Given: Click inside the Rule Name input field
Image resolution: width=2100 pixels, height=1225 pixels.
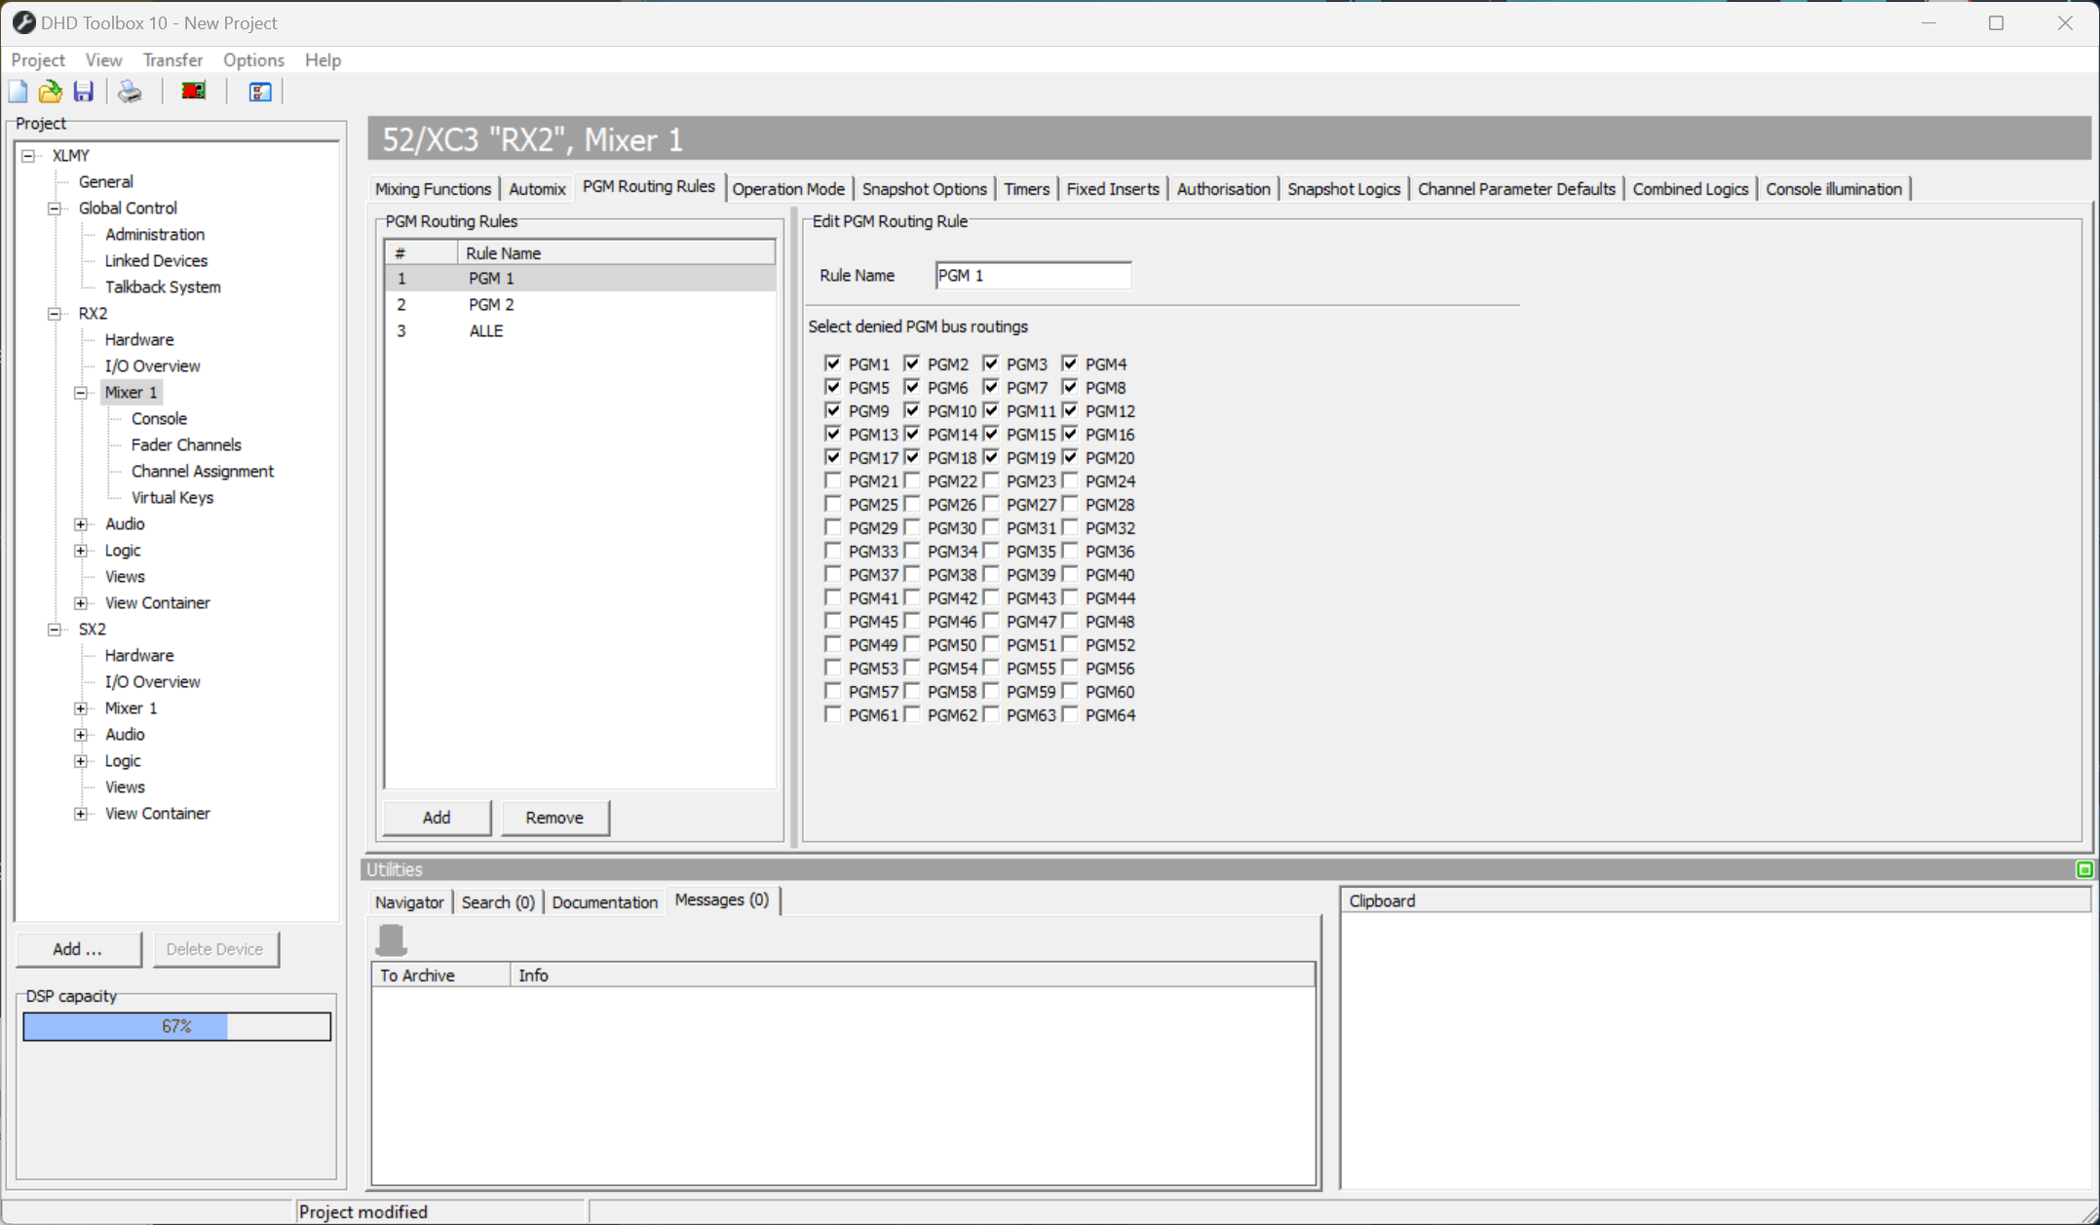Looking at the screenshot, I should click(1032, 275).
